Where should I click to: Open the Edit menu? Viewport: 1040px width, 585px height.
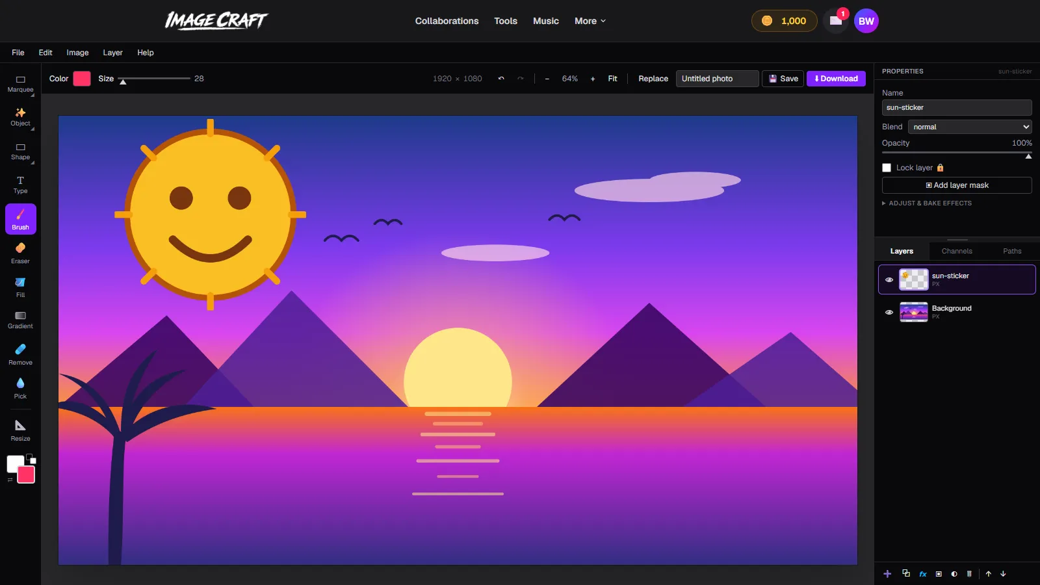(x=45, y=53)
